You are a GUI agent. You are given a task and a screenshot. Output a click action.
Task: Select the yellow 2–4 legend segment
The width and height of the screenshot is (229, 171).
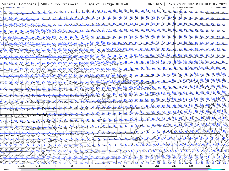[80, 170]
